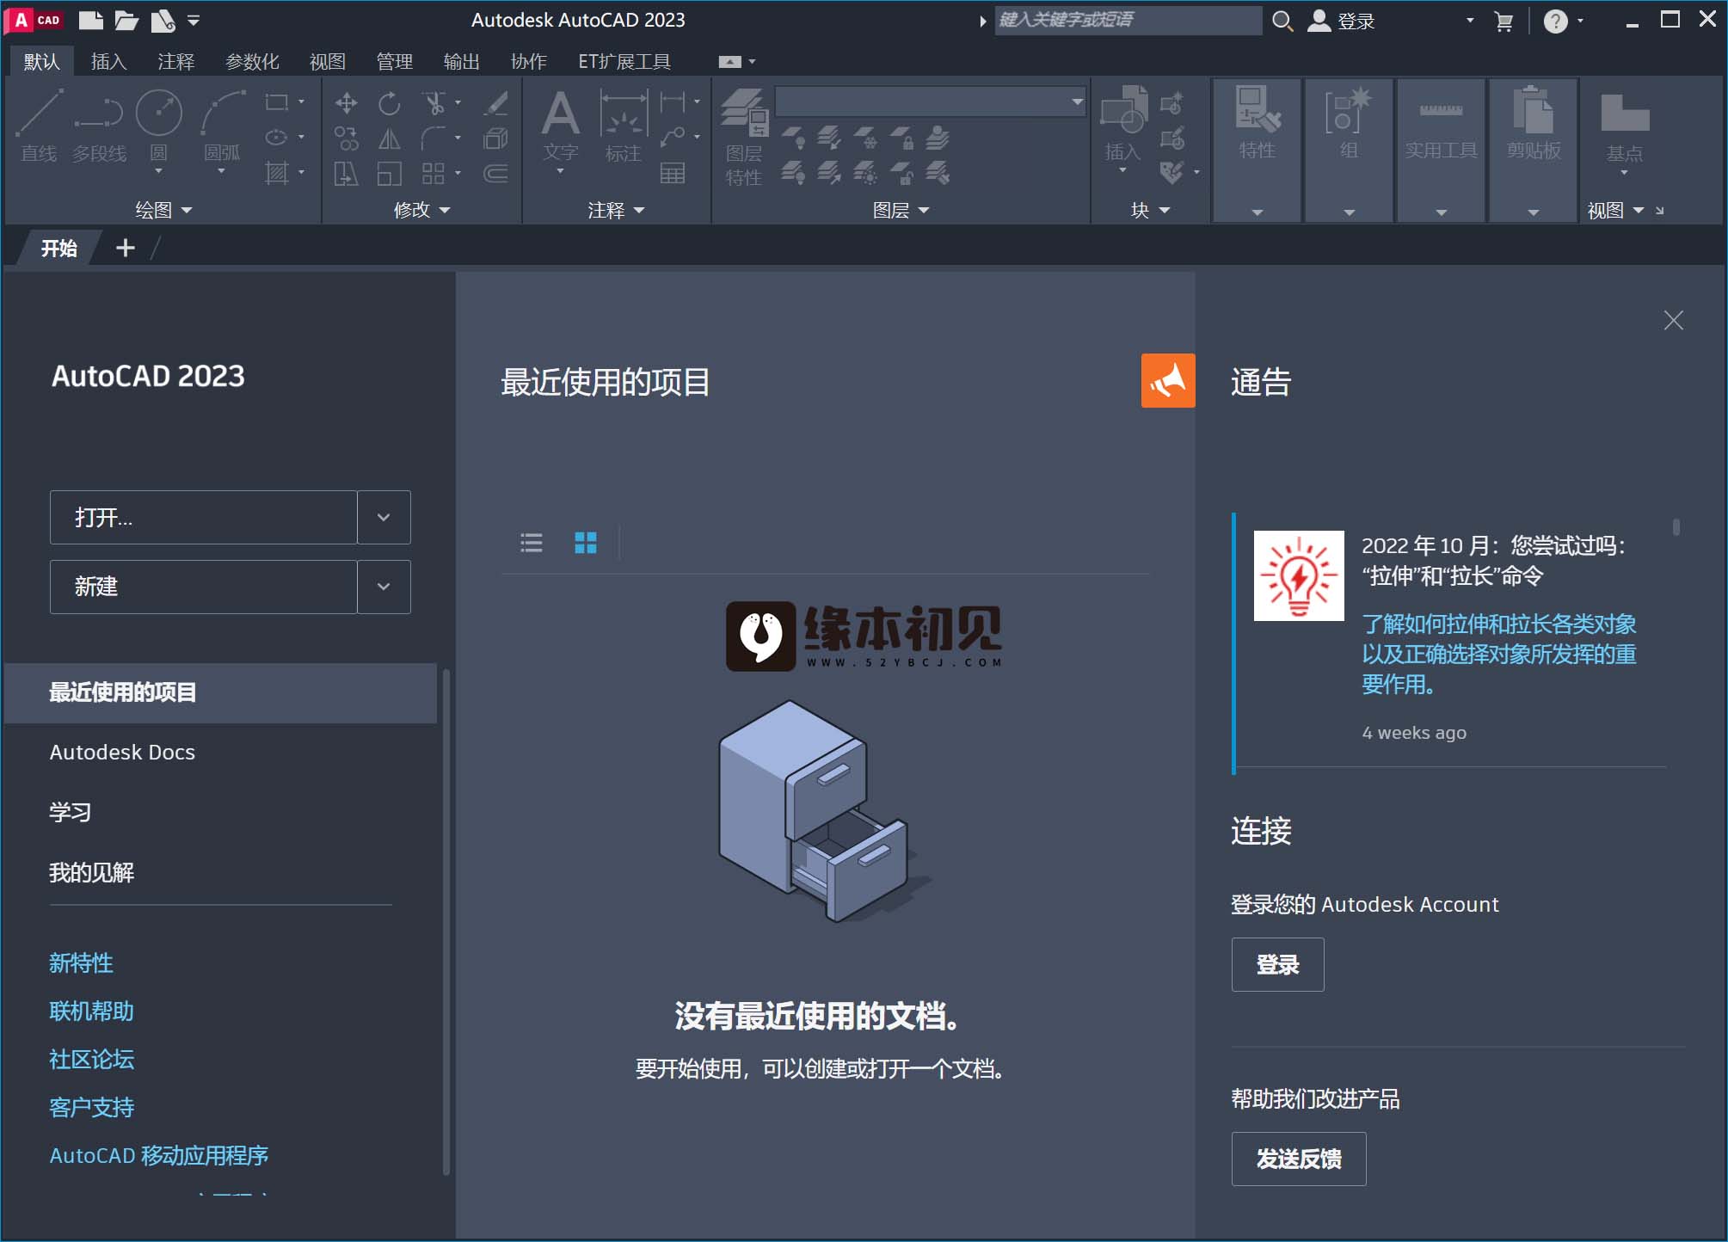Expand the Open (打开) dropdown arrow
Image resolution: width=1728 pixels, height=1242 pixels.
tap(384, 517)
